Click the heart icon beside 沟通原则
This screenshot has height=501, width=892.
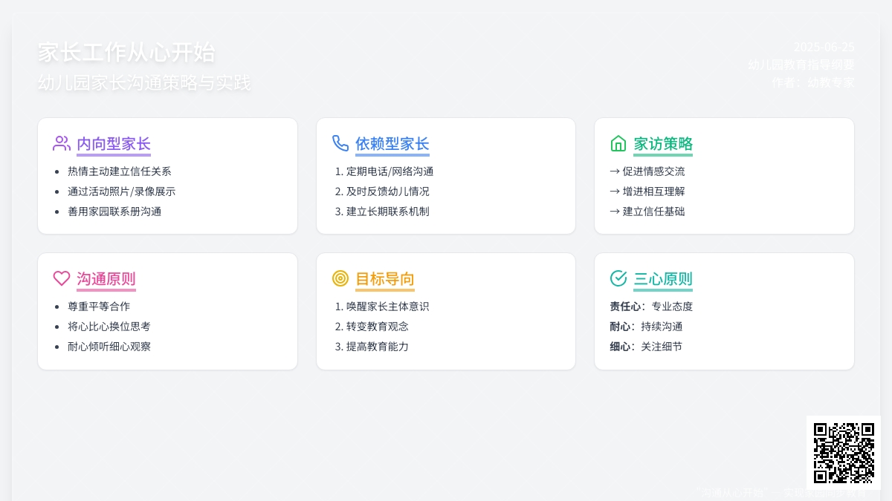click(62, 278)
